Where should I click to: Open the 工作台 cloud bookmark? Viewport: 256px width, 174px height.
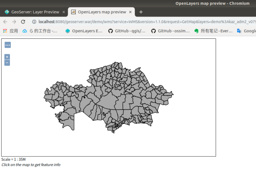click(x=40, y=31)
